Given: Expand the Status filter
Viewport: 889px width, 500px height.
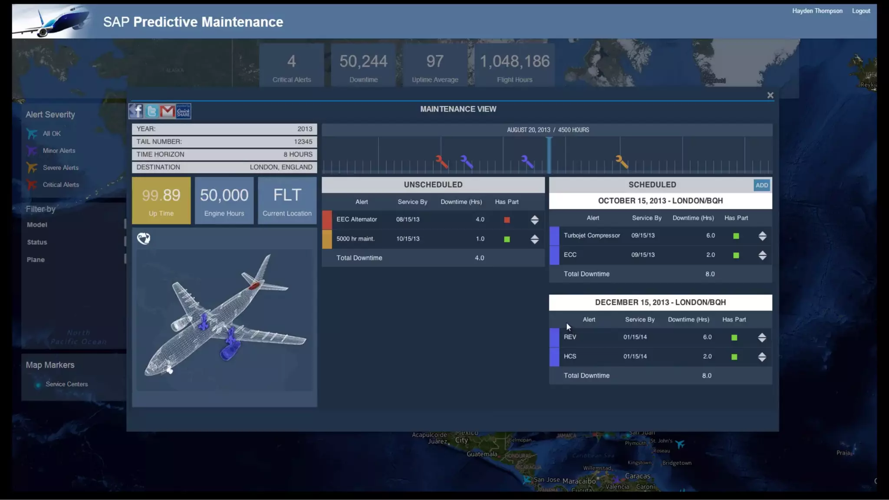Looking at the screenshot, I should coord(37,242).
